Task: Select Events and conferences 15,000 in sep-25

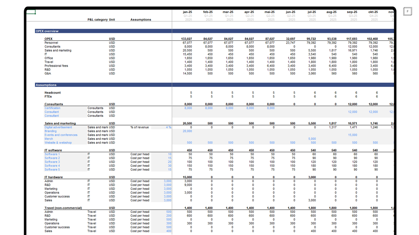Action: pyautogui.click(x=352, y=135)
